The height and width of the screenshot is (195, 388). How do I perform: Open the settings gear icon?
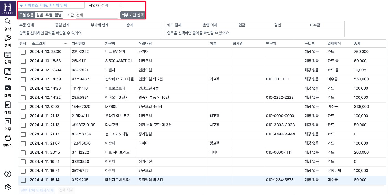8,187
